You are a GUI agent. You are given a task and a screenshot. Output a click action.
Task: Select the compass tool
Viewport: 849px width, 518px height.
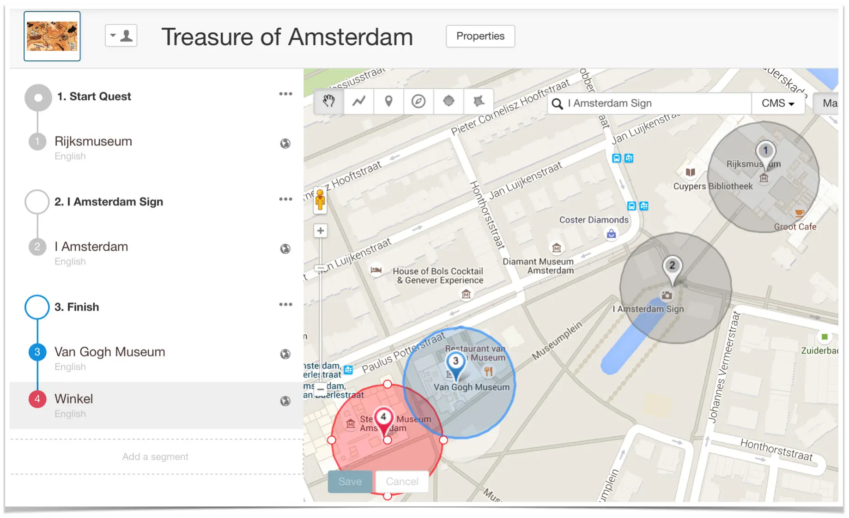click(x=418, y=101)
